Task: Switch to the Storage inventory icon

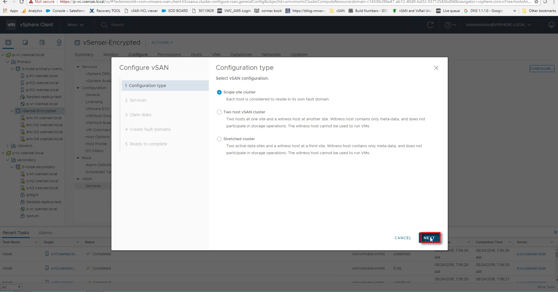Action: 42,43
